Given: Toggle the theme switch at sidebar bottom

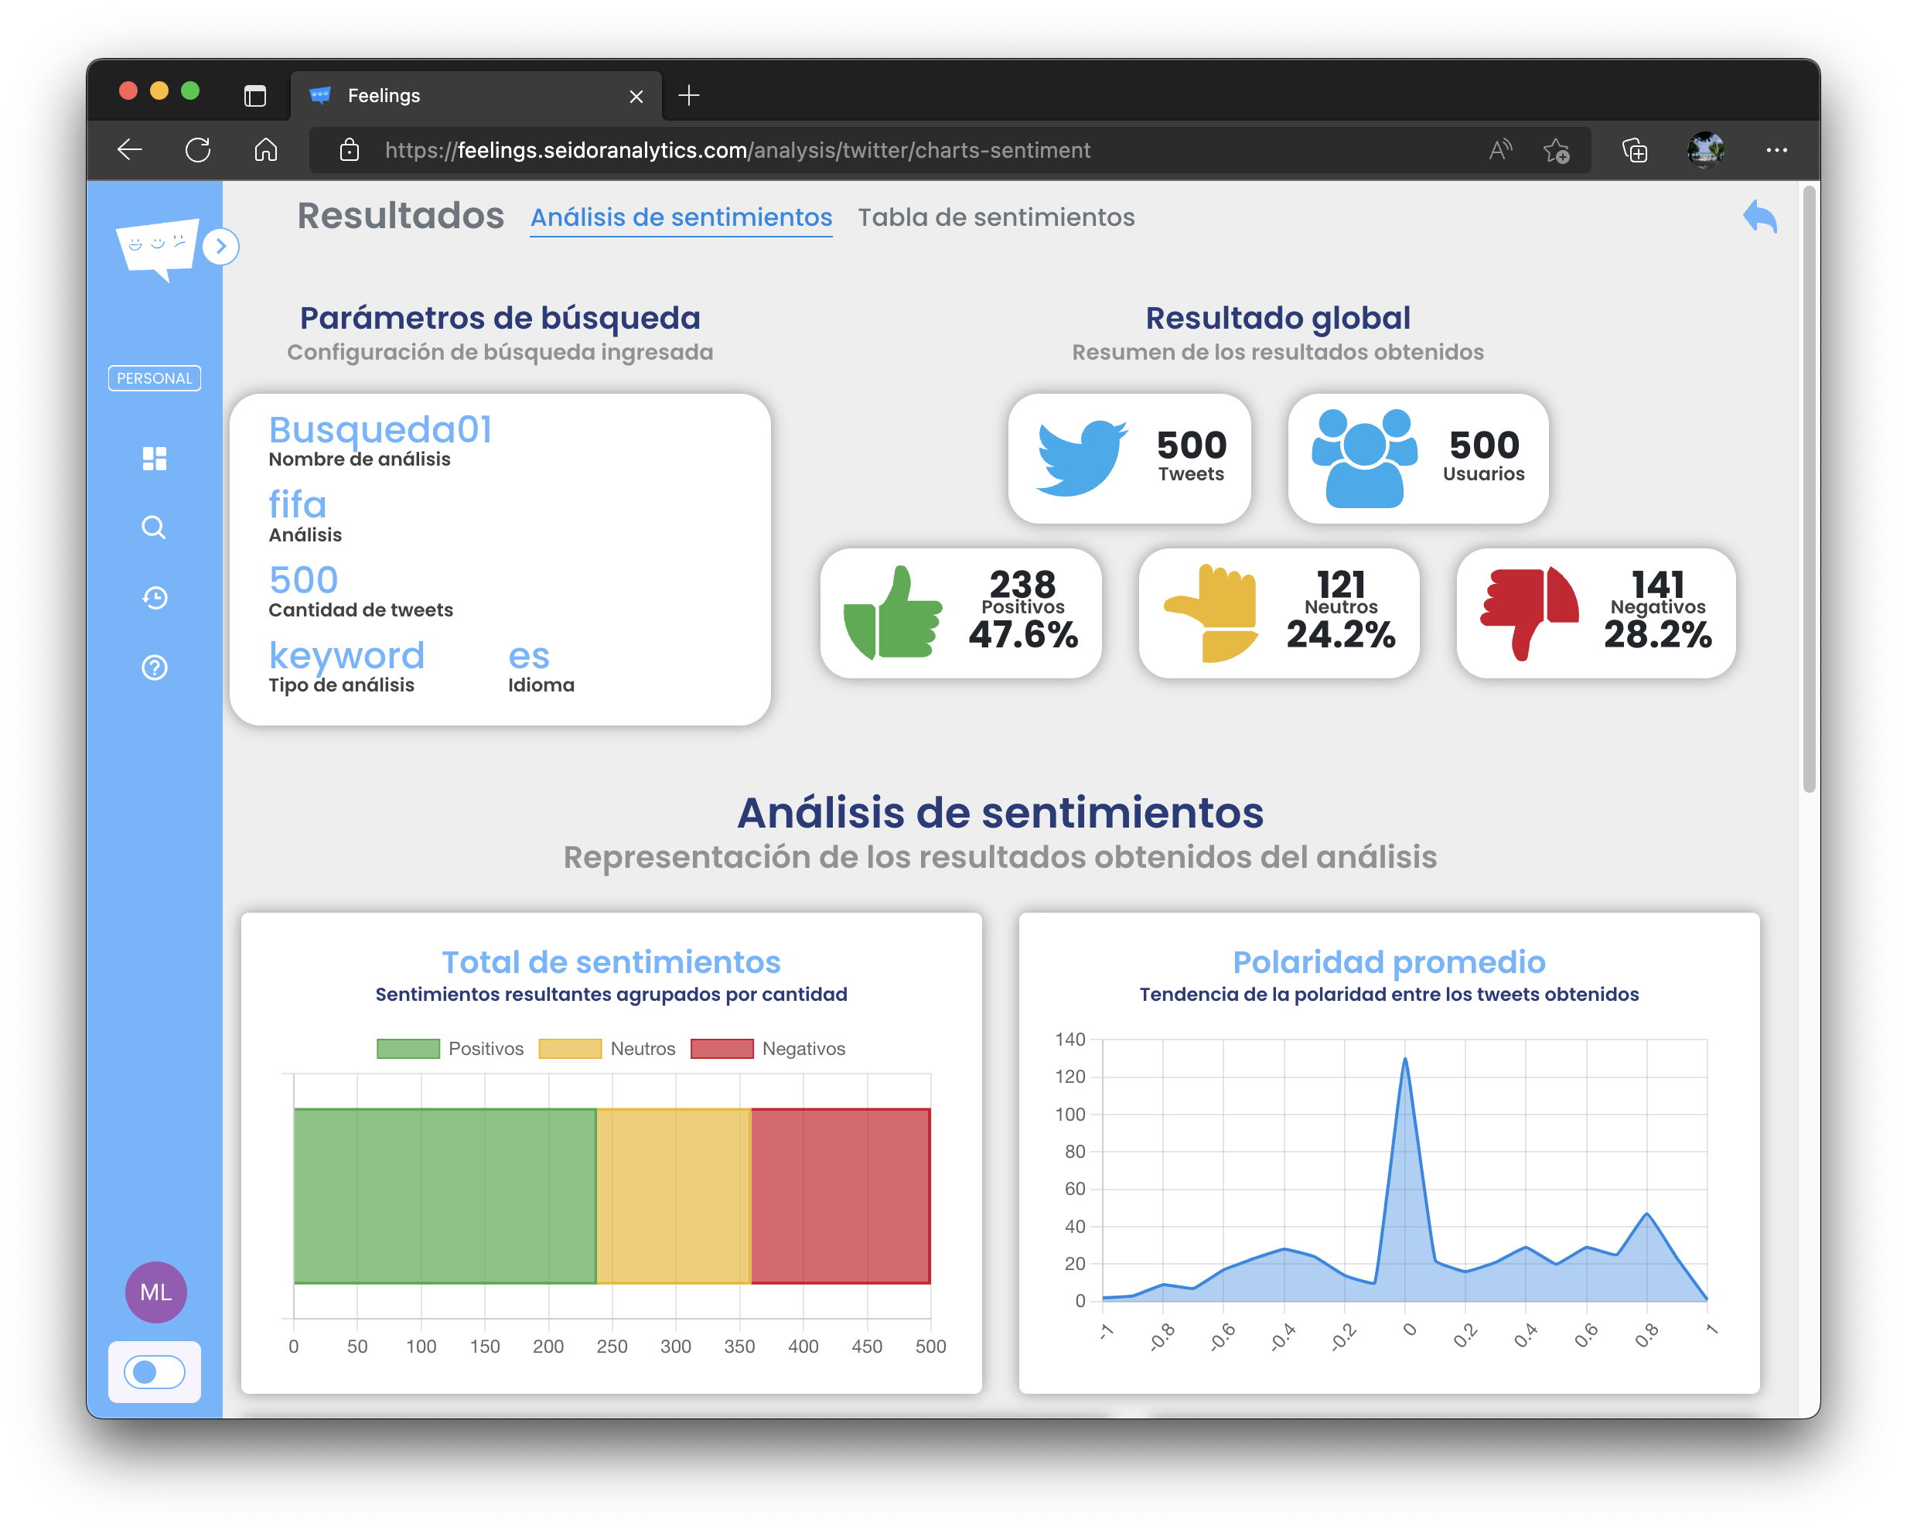Looking at the screenshot, I should pyautogui.click(x=155, y=1372).
